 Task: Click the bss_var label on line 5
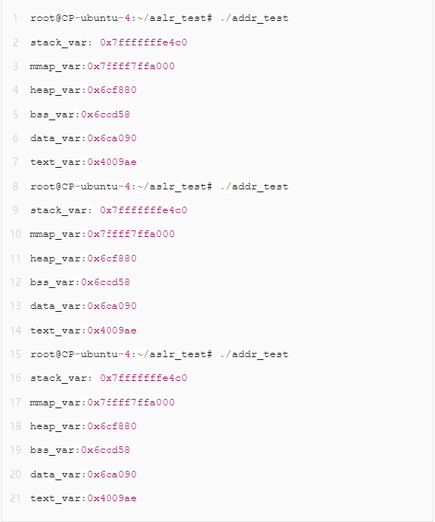click(x=53, y=114)
